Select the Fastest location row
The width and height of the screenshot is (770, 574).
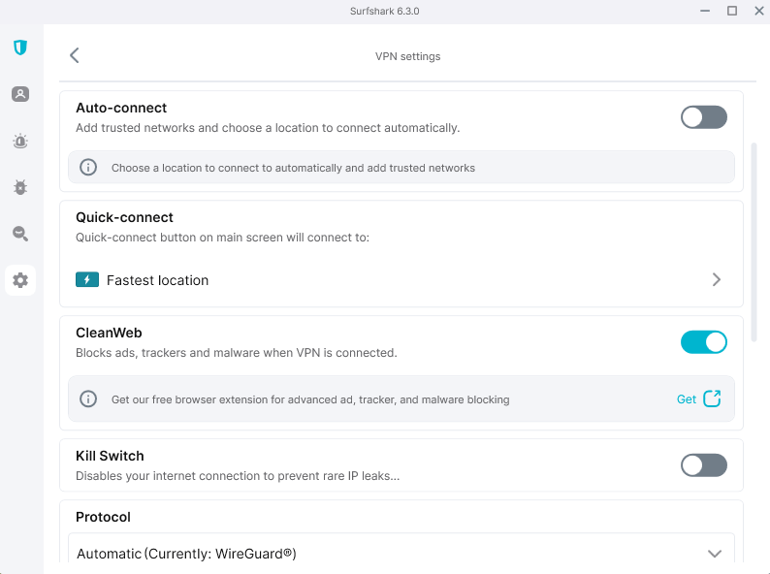pyautogui.click(x=401, y=280)
